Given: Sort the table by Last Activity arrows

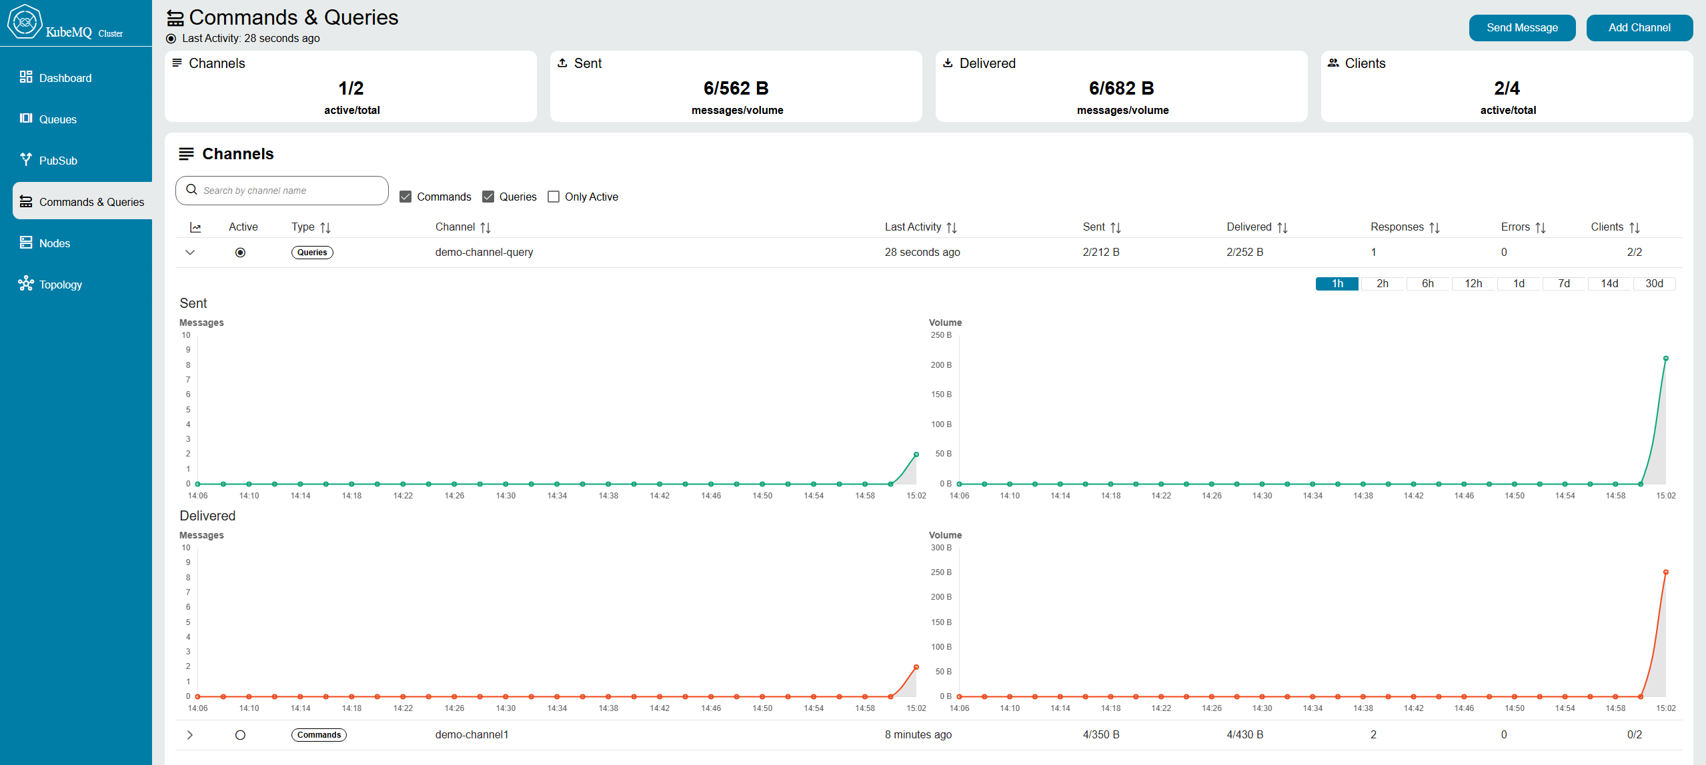Looking at the screenshot, I should (952, 228).
